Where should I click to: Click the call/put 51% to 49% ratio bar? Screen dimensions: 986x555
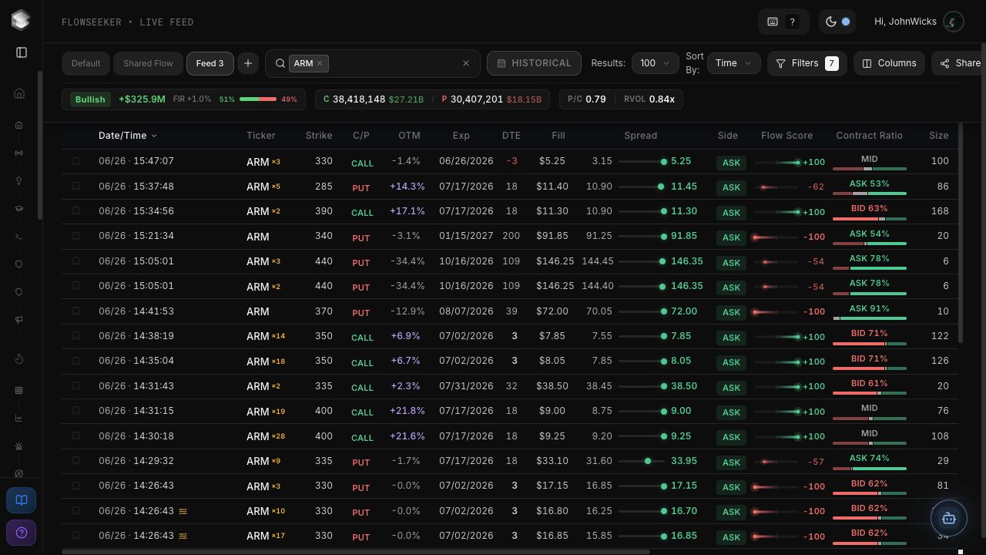[258, 99]
